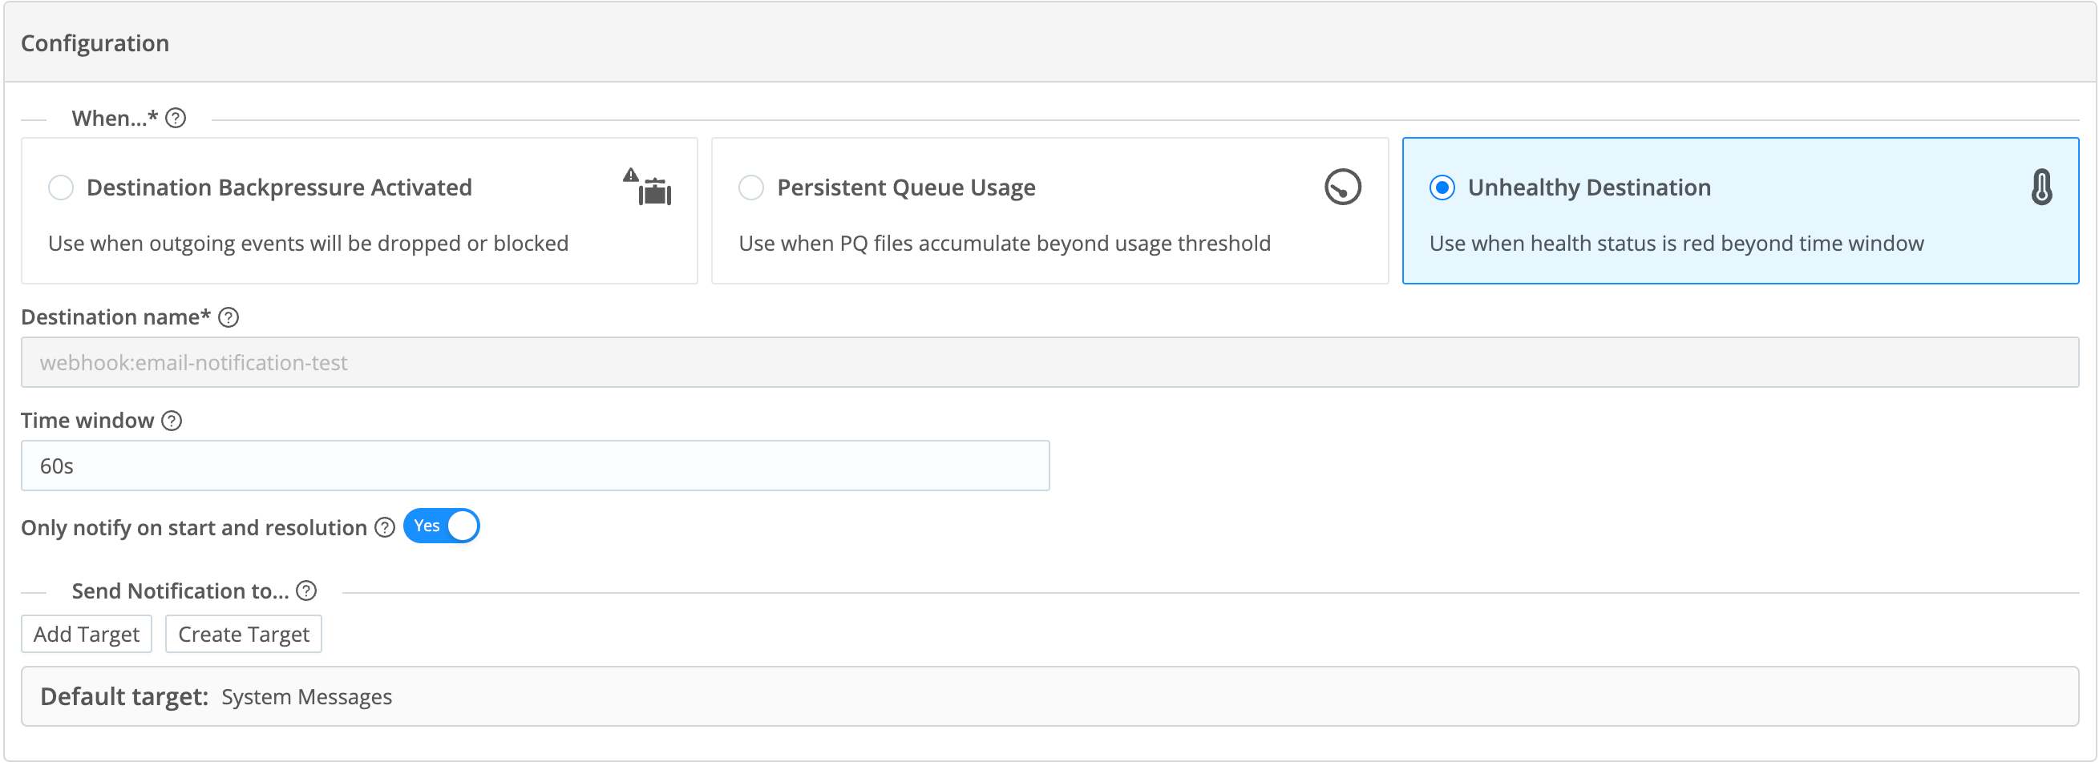Viewport: 2099px width, 766px height.
Task: Click the Unhealthy Destination thermometer icon
Action: coord(2040,187)
